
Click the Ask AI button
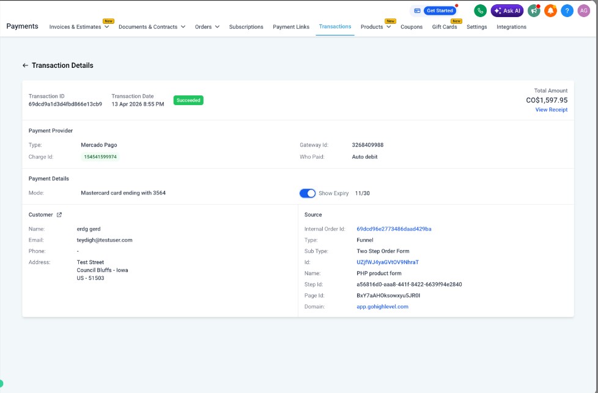[508, 10]
